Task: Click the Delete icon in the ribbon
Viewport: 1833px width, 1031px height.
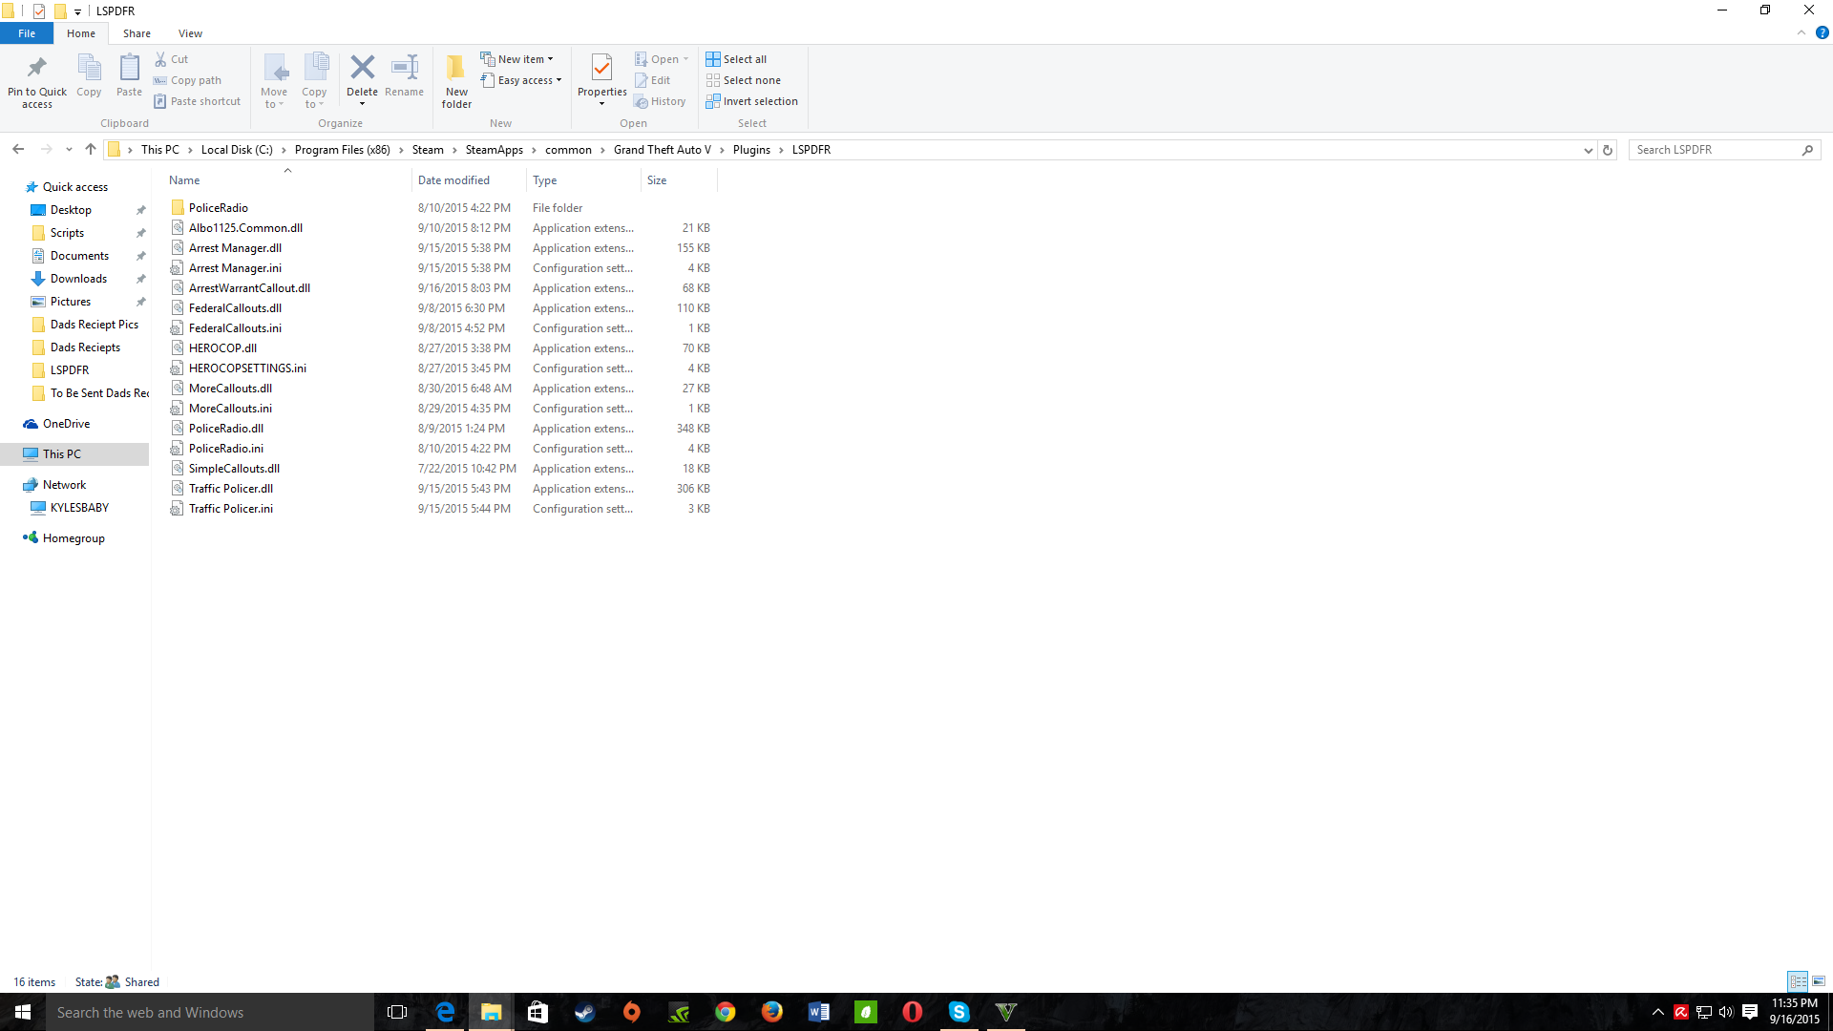Action: 362,68
